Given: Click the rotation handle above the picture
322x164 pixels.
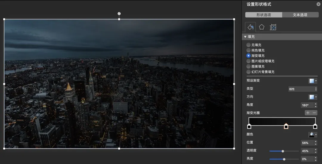Looking at the screenshot, I should coord(119,14).
